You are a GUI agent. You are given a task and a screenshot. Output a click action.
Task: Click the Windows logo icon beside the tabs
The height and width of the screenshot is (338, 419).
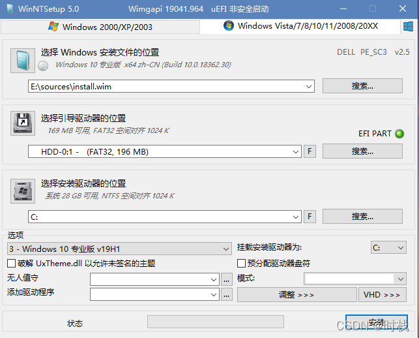(408, 27)
